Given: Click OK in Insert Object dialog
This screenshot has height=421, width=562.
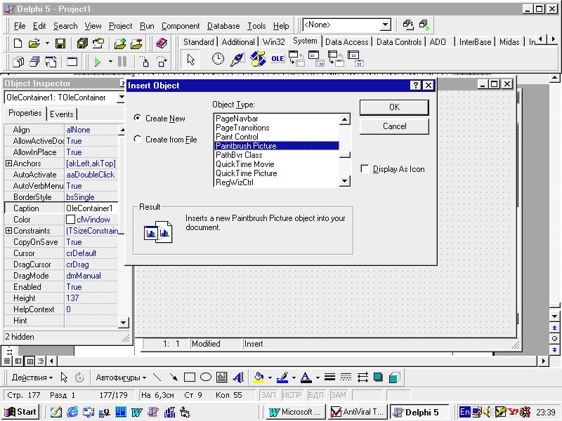Looking at the screenshot, I should [x=394, y=107].
